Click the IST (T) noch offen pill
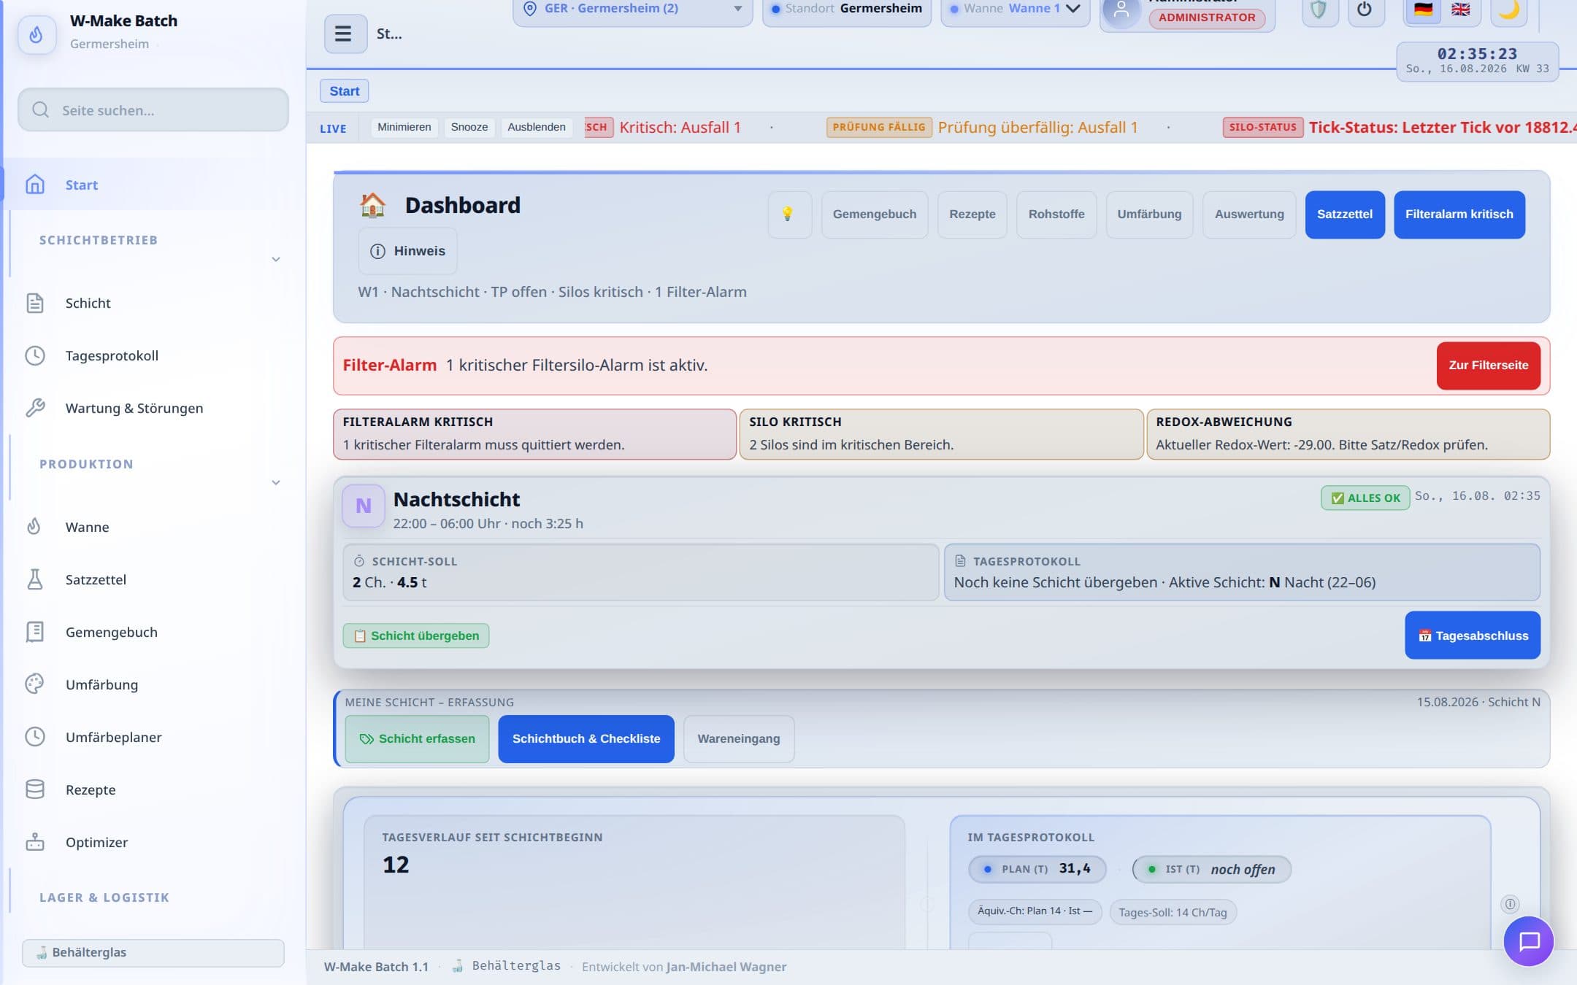 click(1211, 869)
